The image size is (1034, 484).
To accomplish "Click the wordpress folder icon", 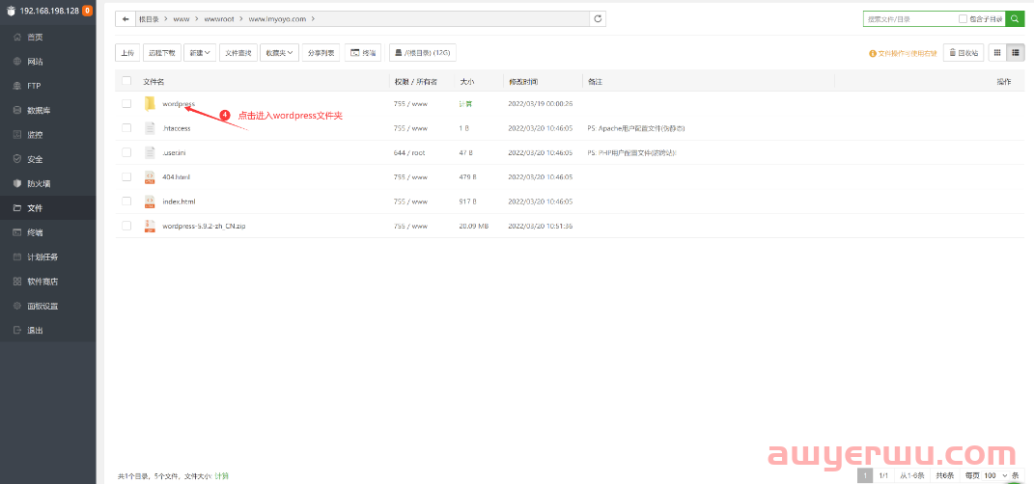I will [150, 103].
